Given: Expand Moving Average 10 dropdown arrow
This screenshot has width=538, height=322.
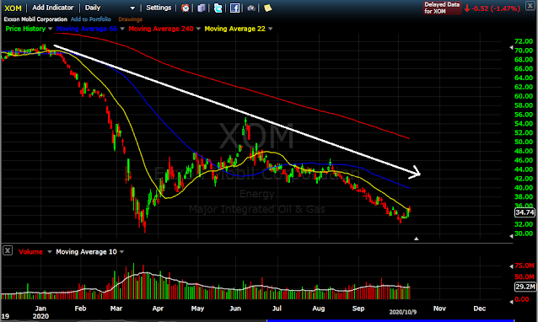Looking at the screenshot, I should 121,252.
